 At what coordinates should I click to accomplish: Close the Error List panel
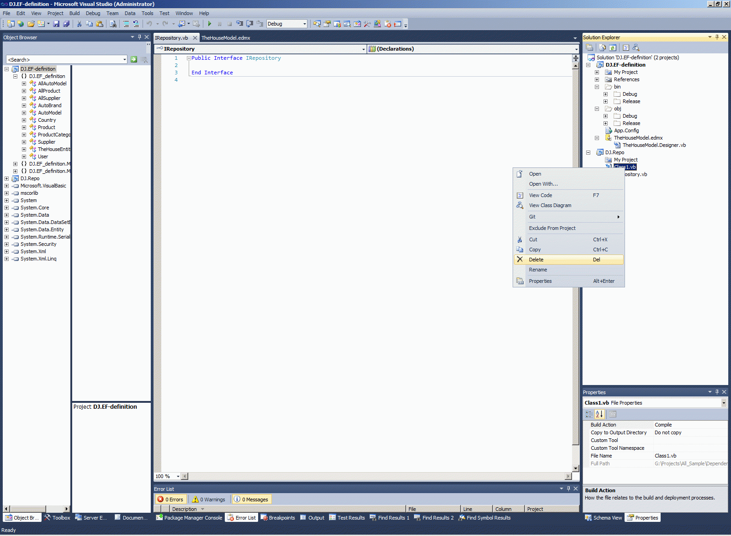(x=576, y=489)
